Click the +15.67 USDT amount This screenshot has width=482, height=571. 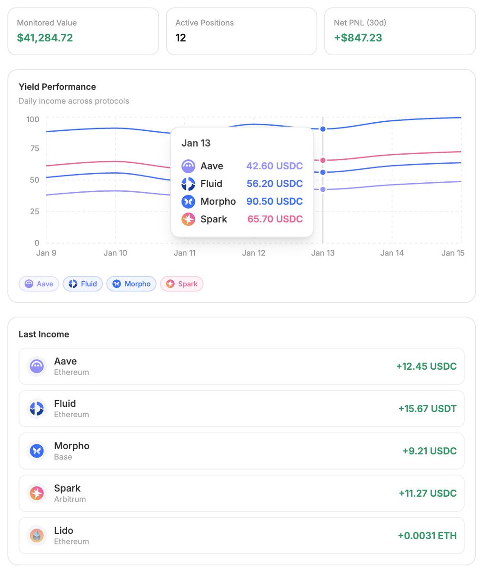(x=427, y=409)
